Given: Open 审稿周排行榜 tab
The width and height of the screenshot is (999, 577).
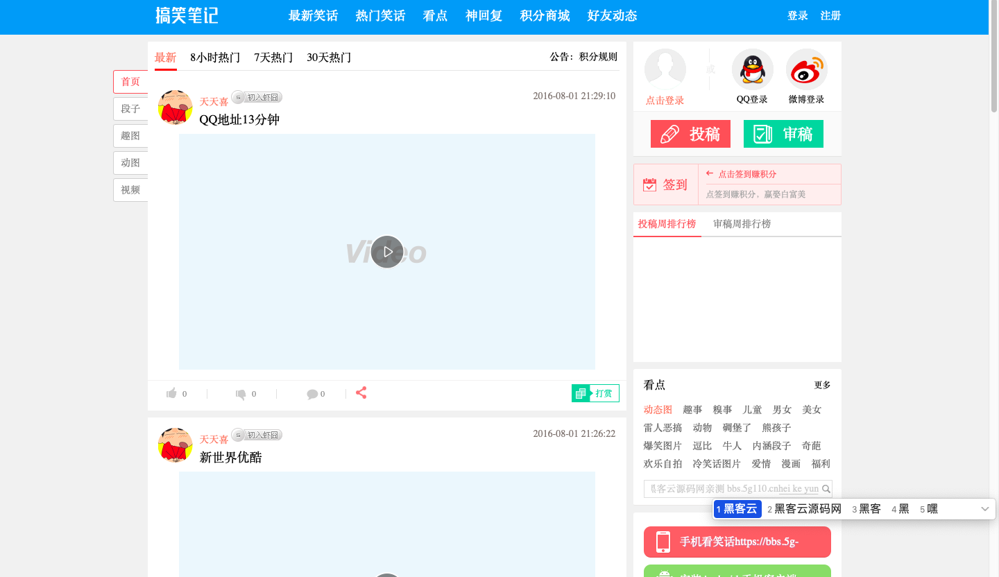Looking at the screenshot, I should pos(742,224).
